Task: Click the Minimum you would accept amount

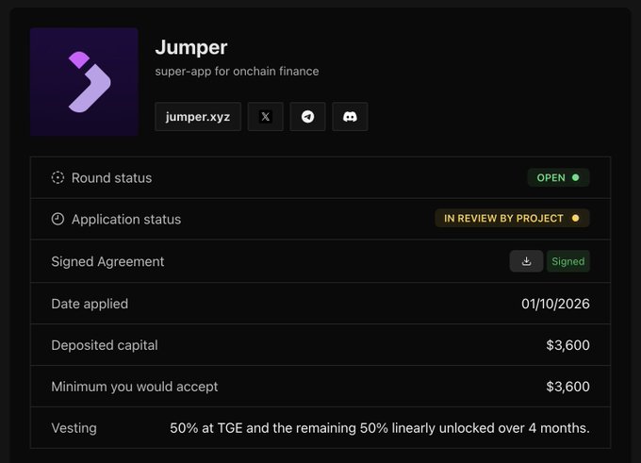Action: pos(567,386)
